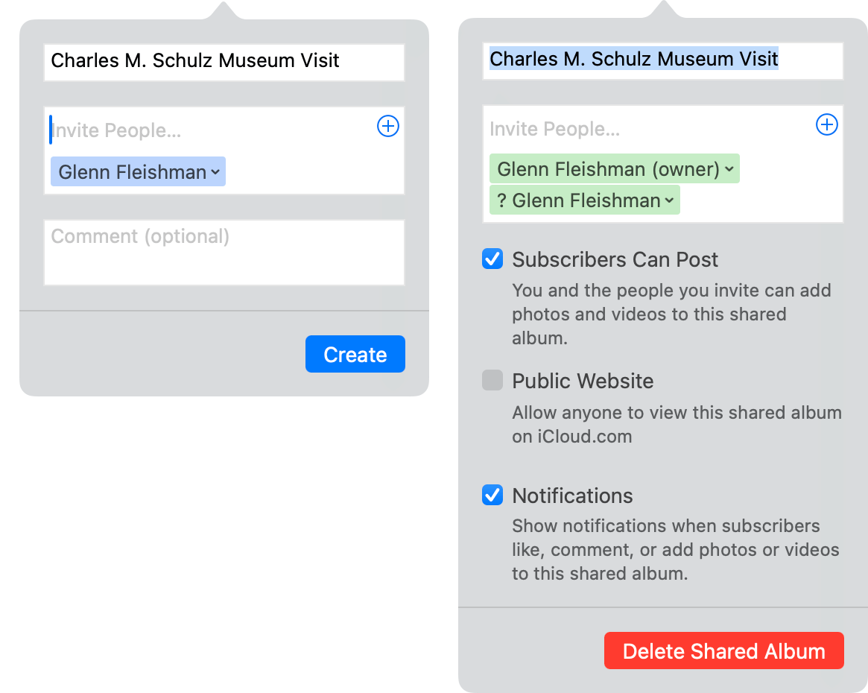Click the Comment (optional) text box
The width and height of the screenshot is (868, 693).
click(x=224, y=252)
